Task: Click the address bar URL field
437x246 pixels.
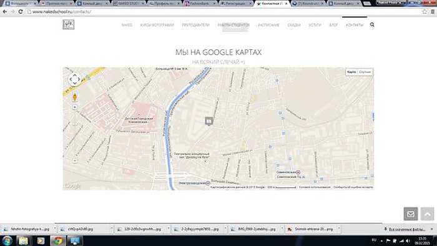Action: (x=223, y=12)
